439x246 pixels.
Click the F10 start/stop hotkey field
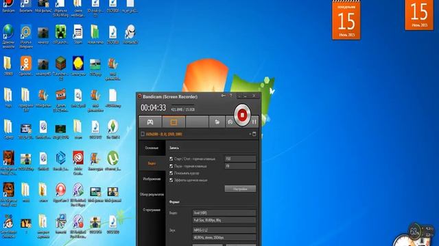click(x=240, y=159)
